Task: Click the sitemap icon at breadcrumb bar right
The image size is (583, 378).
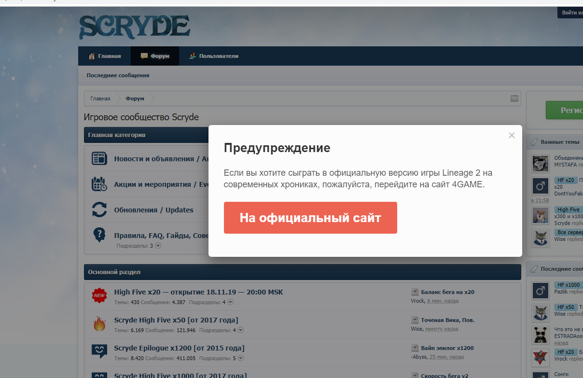Action: tap(514, 98)
